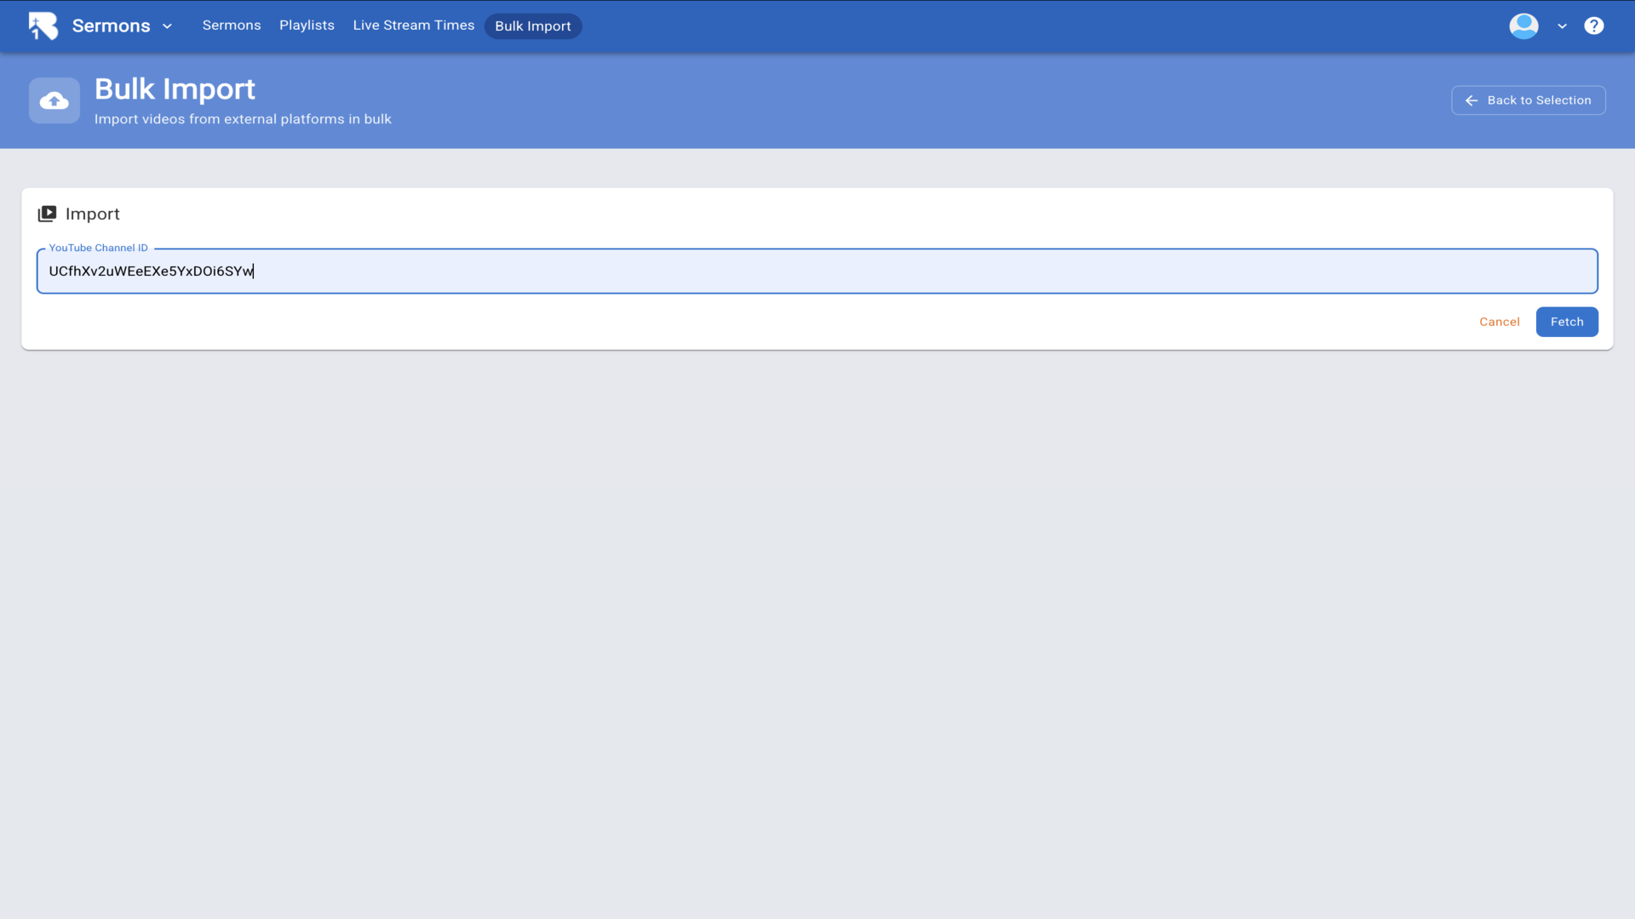Screen dimensions: 1635x919
Task: Switch to Live Stream Times tab
Action: click(413, 26)
